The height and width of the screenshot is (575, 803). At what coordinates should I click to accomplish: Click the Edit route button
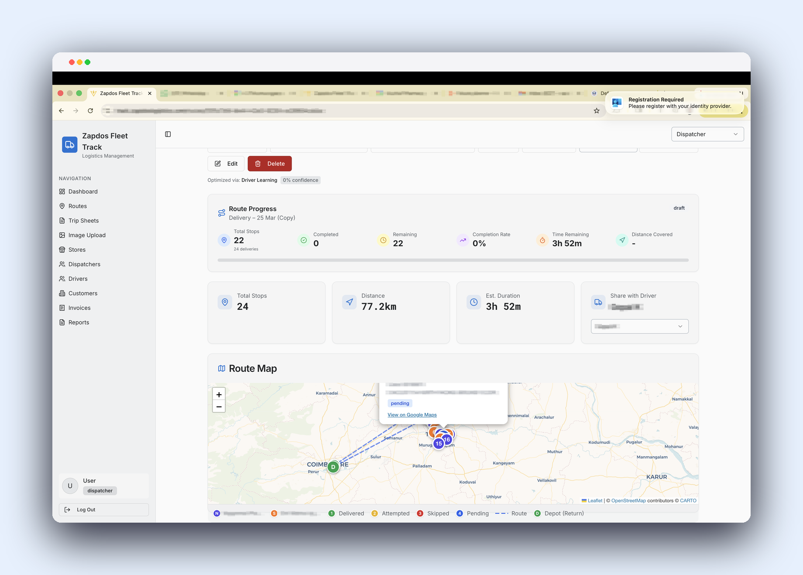(x=226, y=164)
